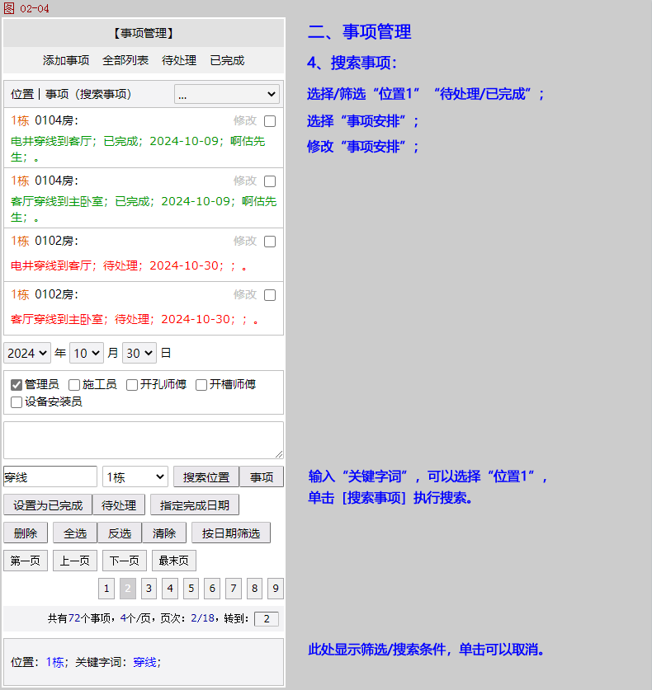652x690 pixels.
Task: Open the month dropdown showing 10
Action: [87, 353]
